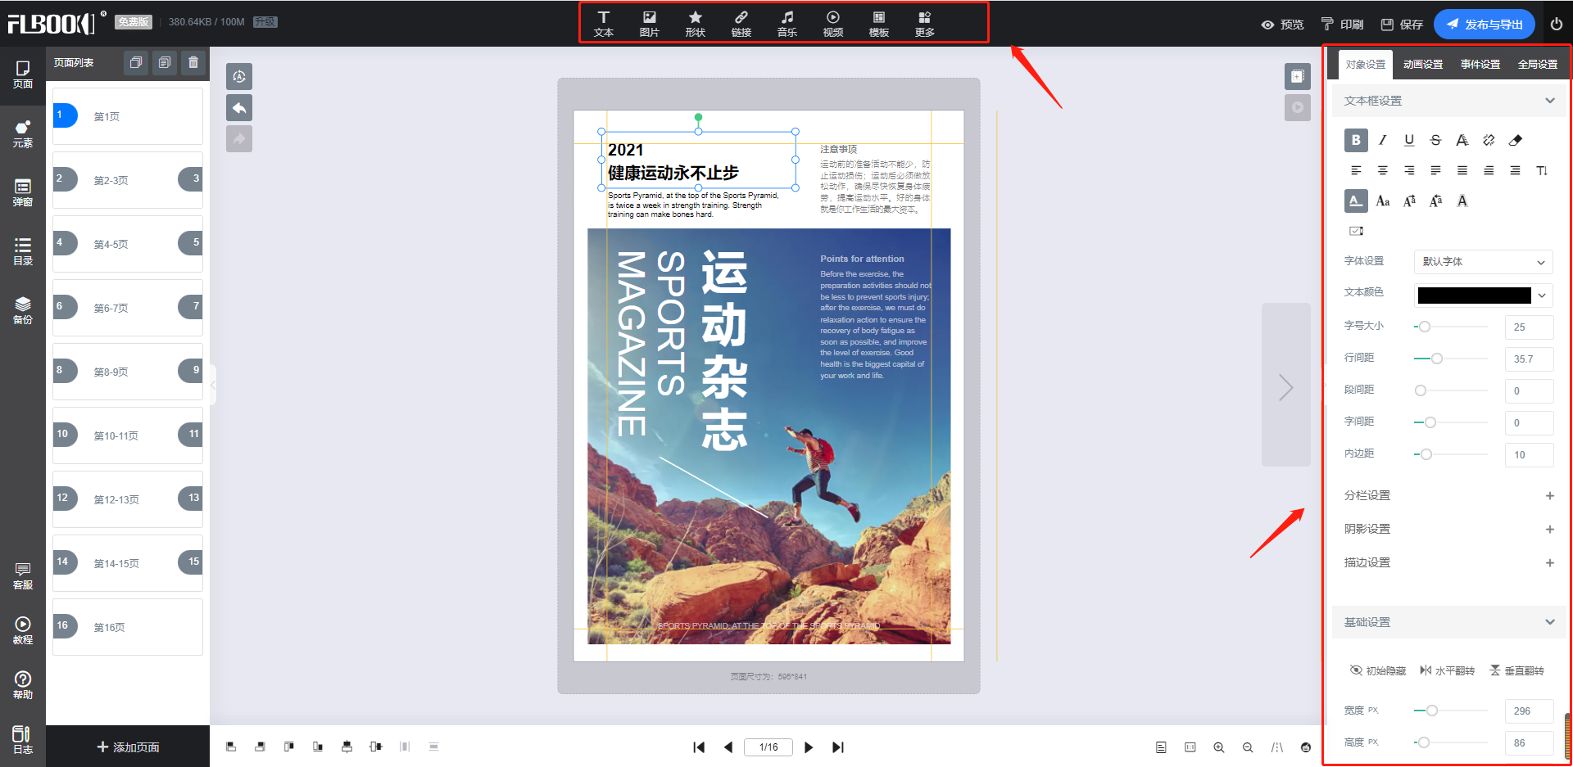This screenshot has height=767, width=1573.
Task: Click the black 文本颜色 swatch
Action: point(1474,296)
